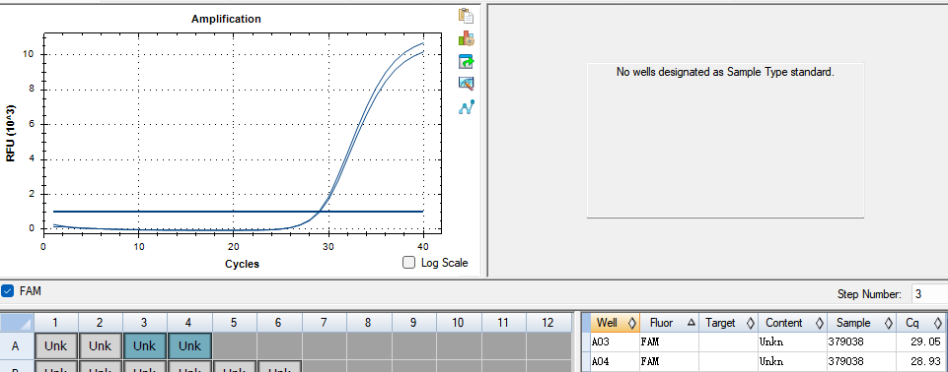Click the plate select-all corner cell
This screenshot has height=372, width=948.
[17, 323]
